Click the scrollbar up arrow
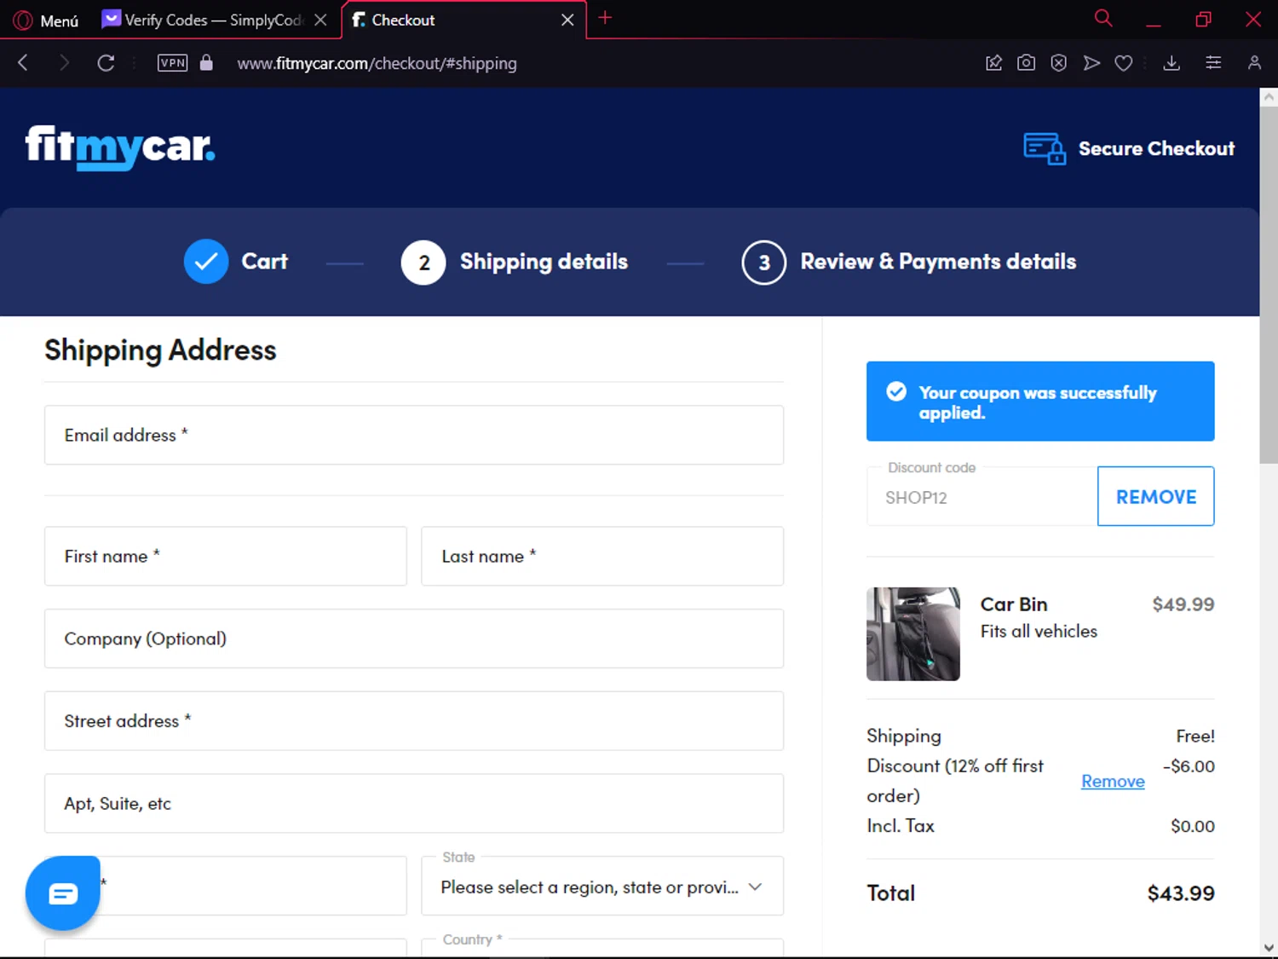 tap(1269, 97)
